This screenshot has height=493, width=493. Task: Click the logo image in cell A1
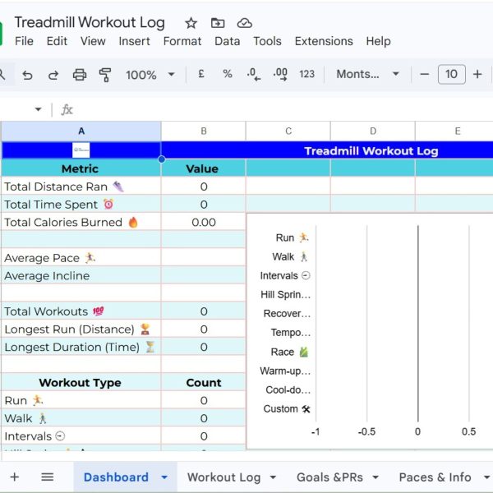click(x=81, y=150)
